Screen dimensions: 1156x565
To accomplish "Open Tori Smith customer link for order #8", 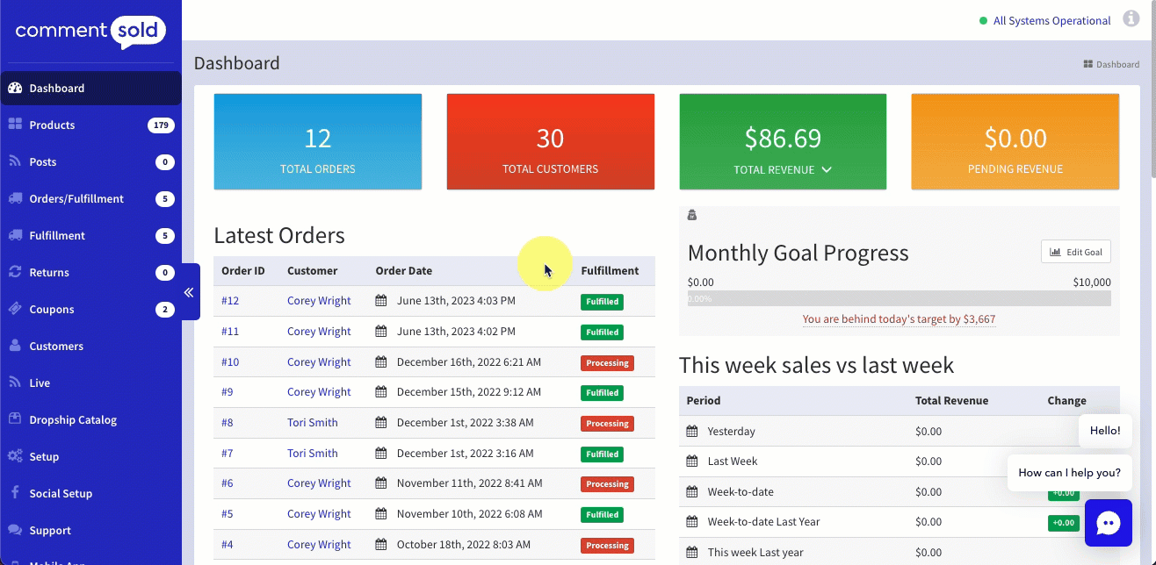I will 312,423.
